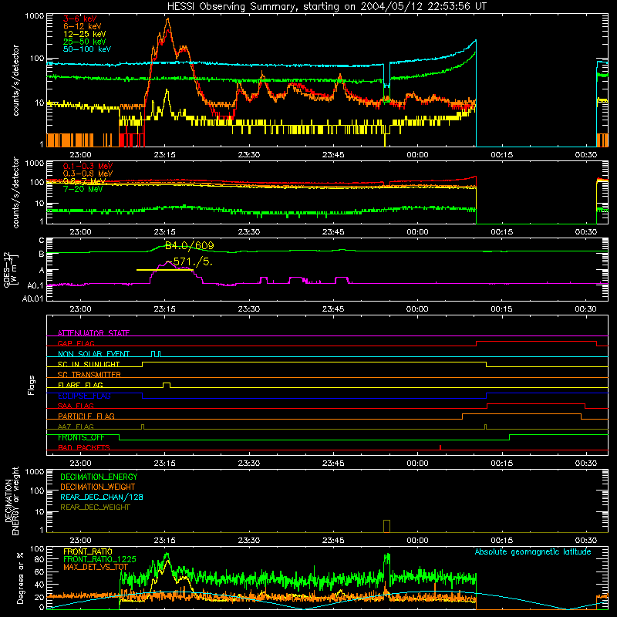This screenshot has width=617, height=617.
Task: Click the NON_SOLAR_EVENT flag label
Action: (93, 354)
